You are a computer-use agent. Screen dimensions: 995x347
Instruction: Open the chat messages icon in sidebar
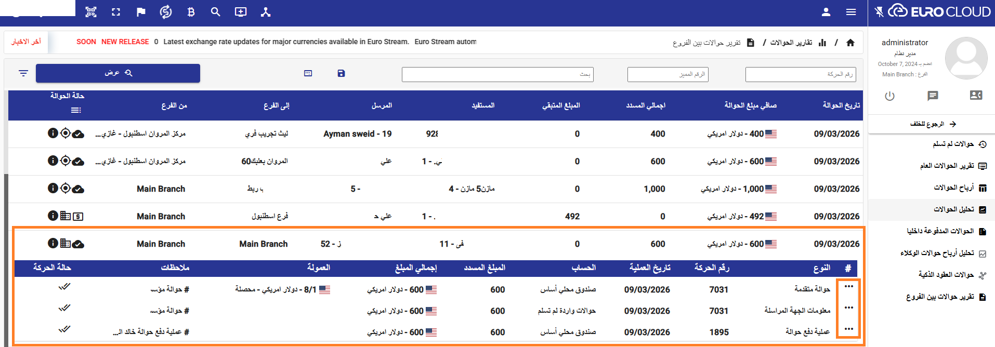pos(933,96)
